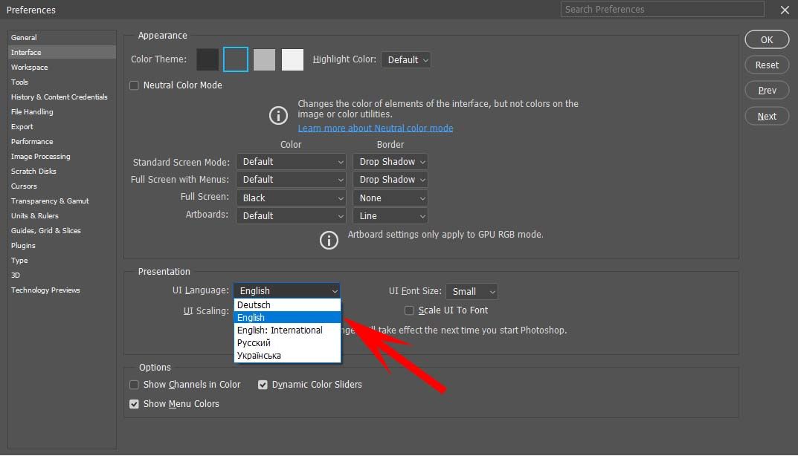Select the medium light gray theme swatch
The width and height of the screenshot is (798, 456).
[264, 59]
